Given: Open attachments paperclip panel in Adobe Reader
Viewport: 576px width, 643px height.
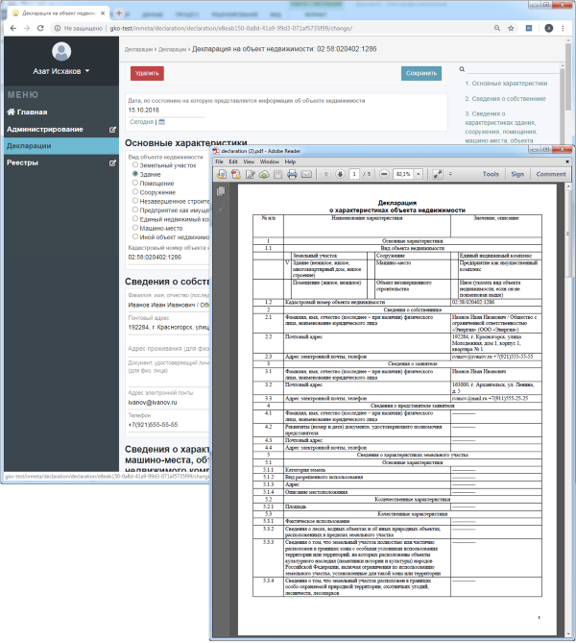Looking at the screenshot, I should pos(221,210).
